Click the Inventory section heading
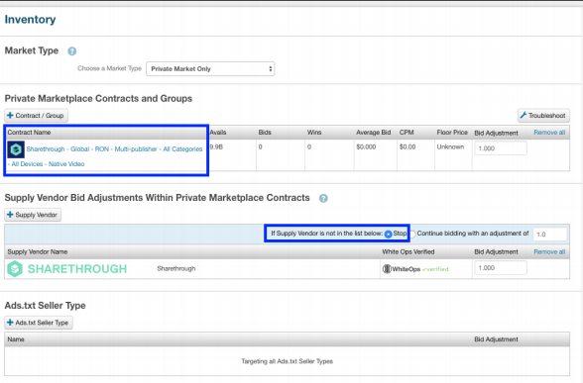 (x=30, y=20)
